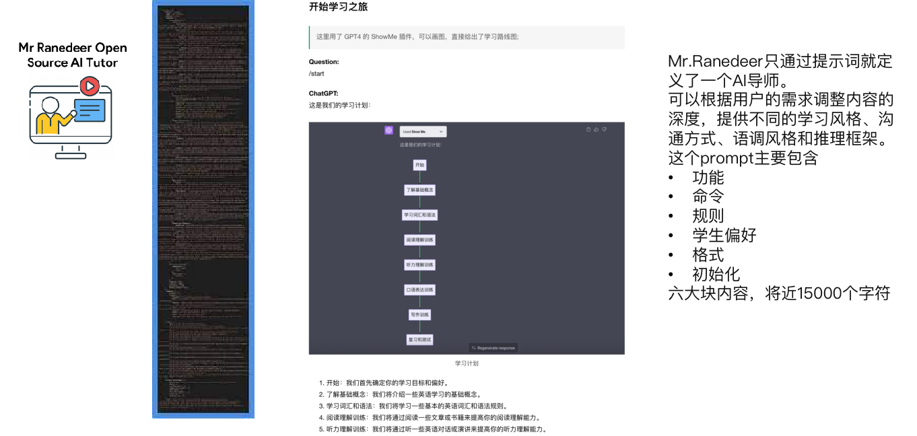Select the 口语表达训练 flowchart node
The width and height of the screenshot is (917, 436).
(x=419, y=289)
